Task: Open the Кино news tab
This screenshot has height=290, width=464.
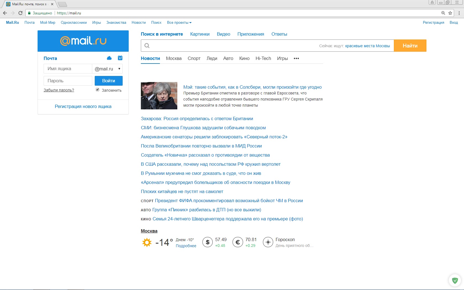Action: pos(244,59)
